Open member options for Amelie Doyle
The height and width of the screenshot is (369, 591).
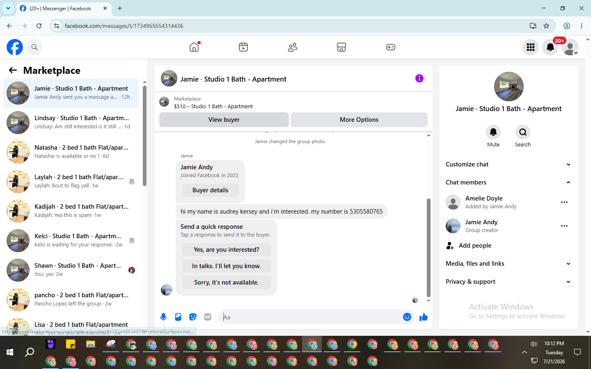(564, 202)
